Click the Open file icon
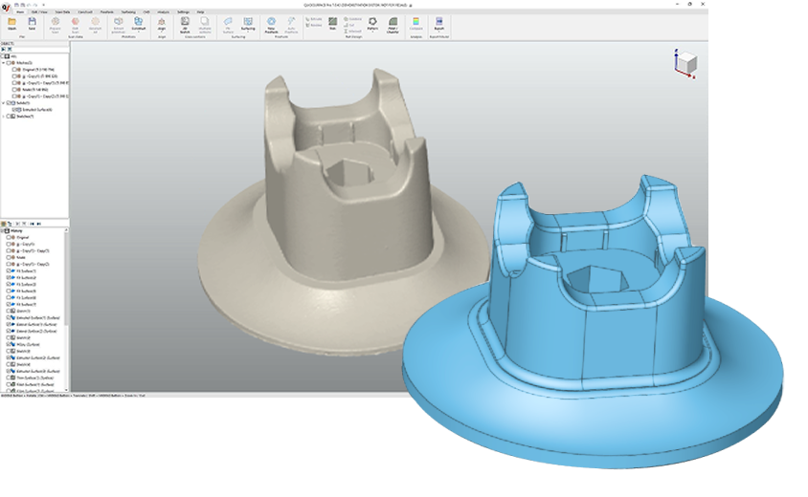Screen dimensions: 808x497 coord(11,22)
